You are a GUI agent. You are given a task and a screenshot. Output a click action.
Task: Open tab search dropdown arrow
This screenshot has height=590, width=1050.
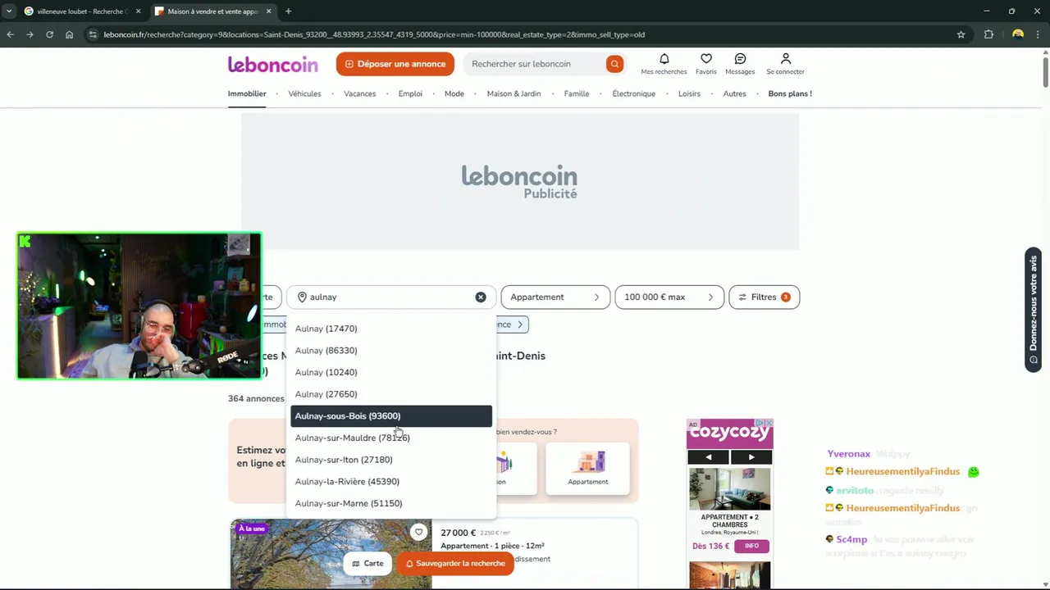pos(9,11)
